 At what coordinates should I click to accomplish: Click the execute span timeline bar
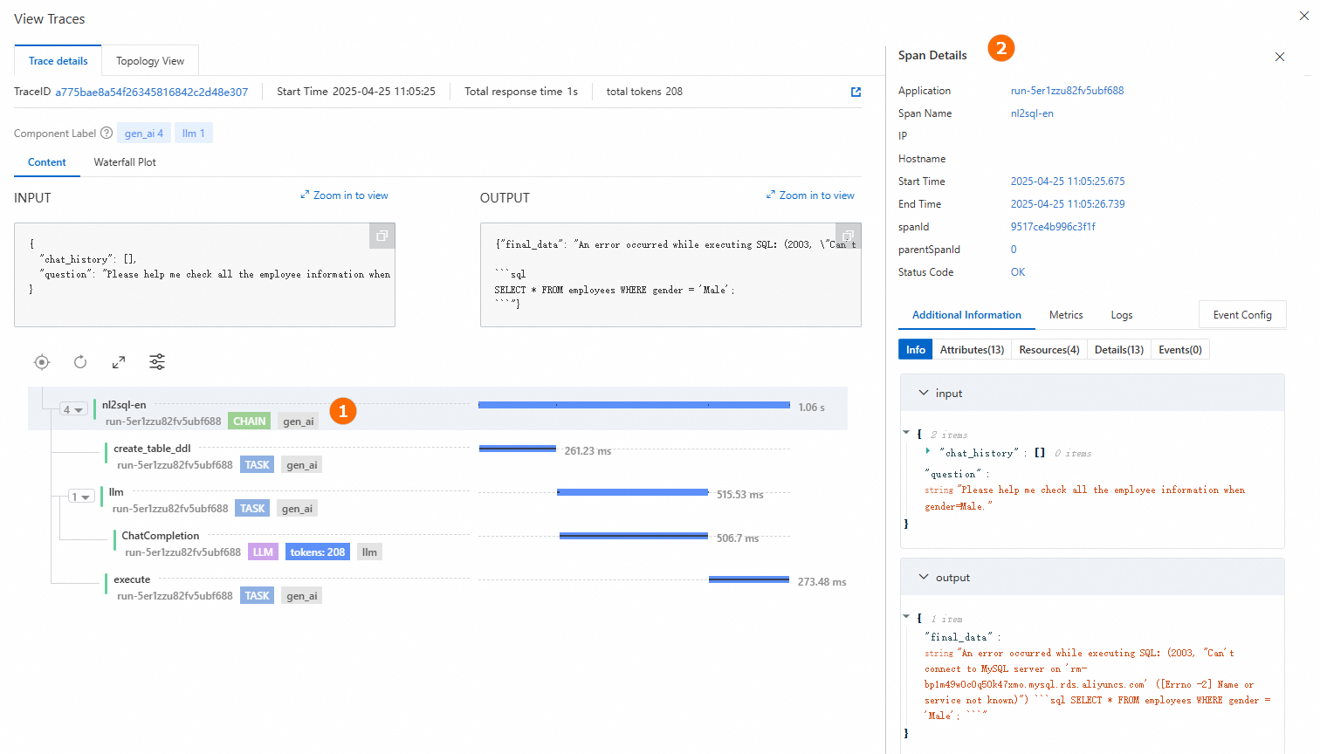[748, 579]
